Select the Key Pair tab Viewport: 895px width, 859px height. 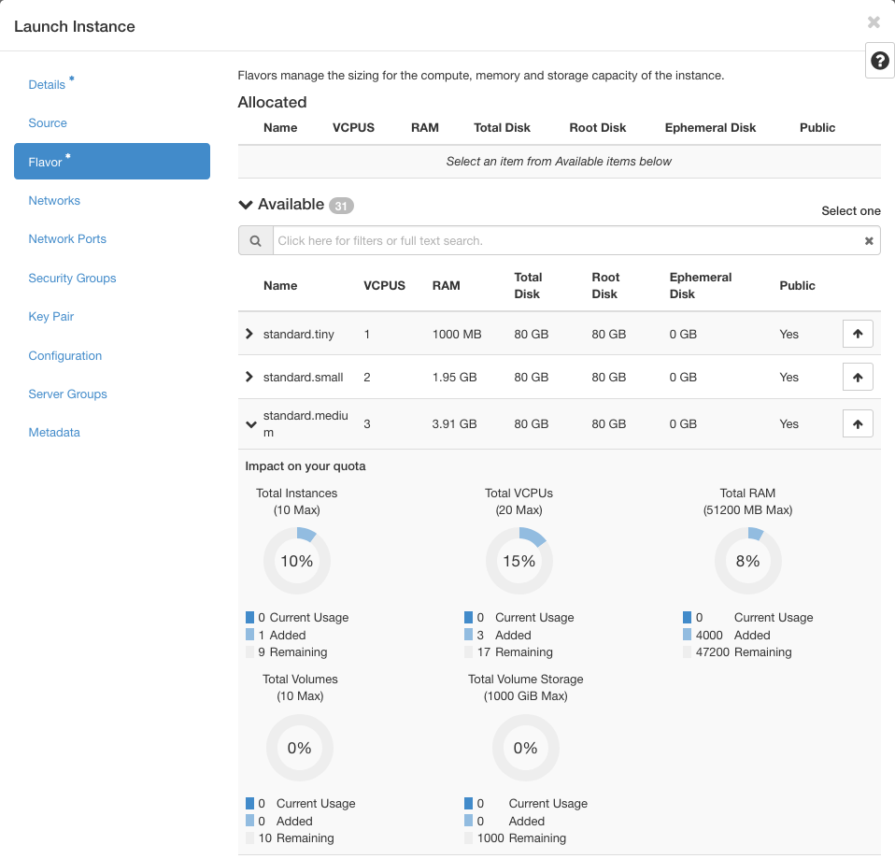[51, 317]
